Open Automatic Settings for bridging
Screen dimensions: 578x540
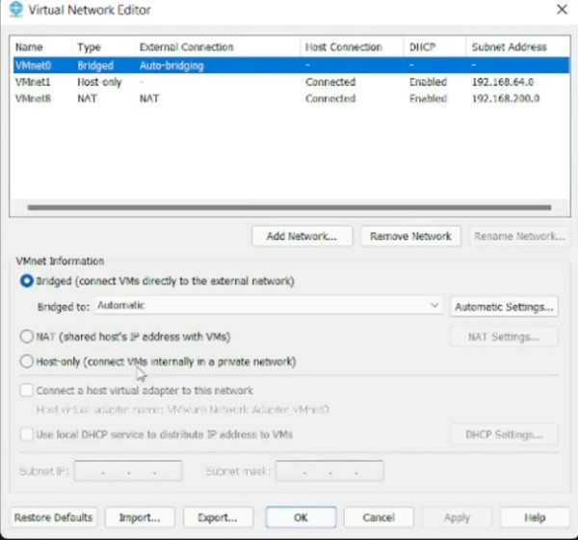504,307
